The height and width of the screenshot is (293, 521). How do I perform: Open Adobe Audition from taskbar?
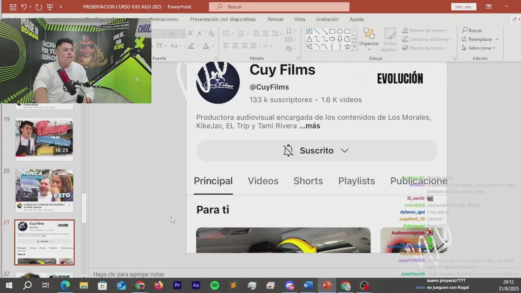(x=196, y=286)
